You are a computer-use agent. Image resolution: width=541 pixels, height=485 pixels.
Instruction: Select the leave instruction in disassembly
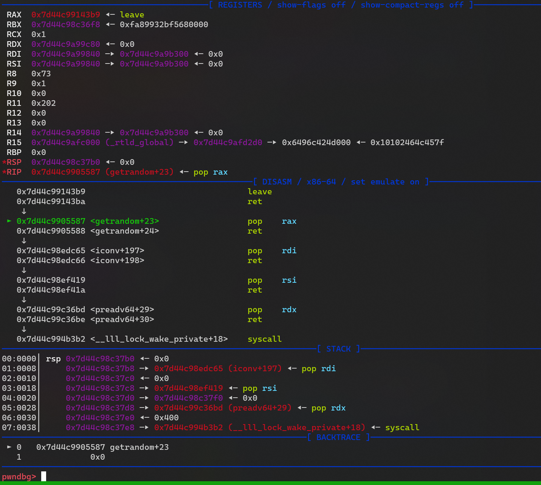coord(260,192)
